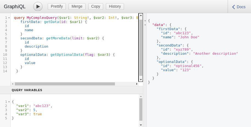Click the GraphiQL title
The width and height of the screenshot is (251, 127).
coord(15,7)
